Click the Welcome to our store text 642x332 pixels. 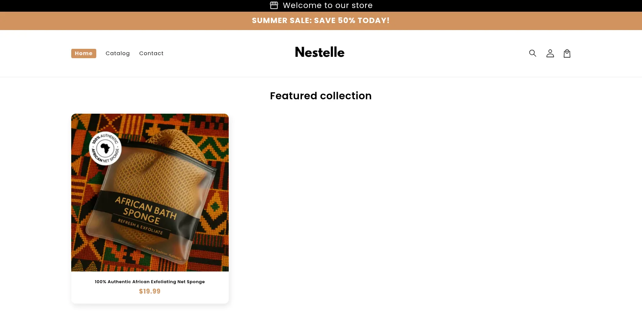(x=328, y=5)
